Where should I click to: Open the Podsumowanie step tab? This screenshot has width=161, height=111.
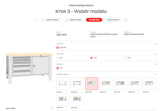(113, 20)
